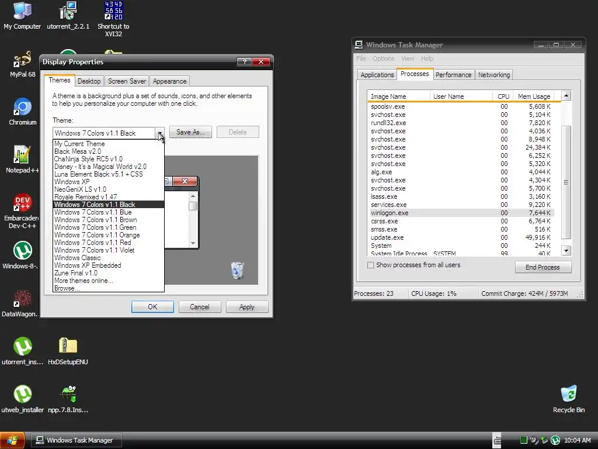Screen dimensions: 598x449
Task: Click the on-screen keyboard taskbar icon
Action: (498, 441)
